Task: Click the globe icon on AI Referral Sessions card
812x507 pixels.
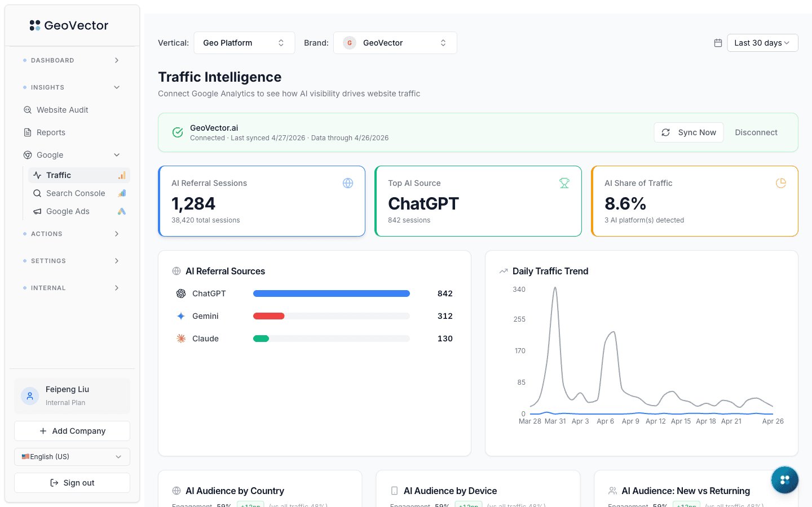Action: (x=348, y=183)
